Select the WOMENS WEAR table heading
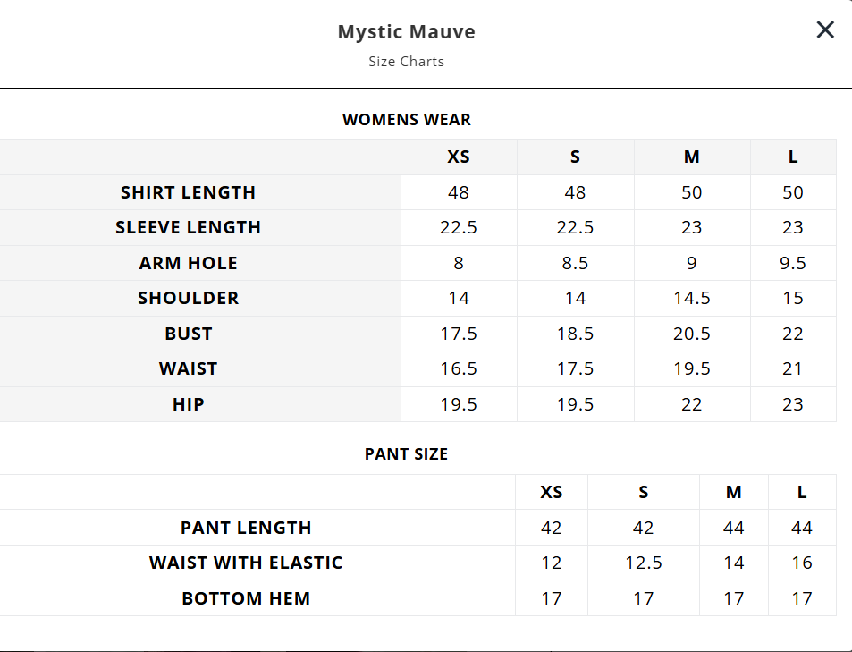The height and width of the screenshot is (652, 852). pos(406,119)
